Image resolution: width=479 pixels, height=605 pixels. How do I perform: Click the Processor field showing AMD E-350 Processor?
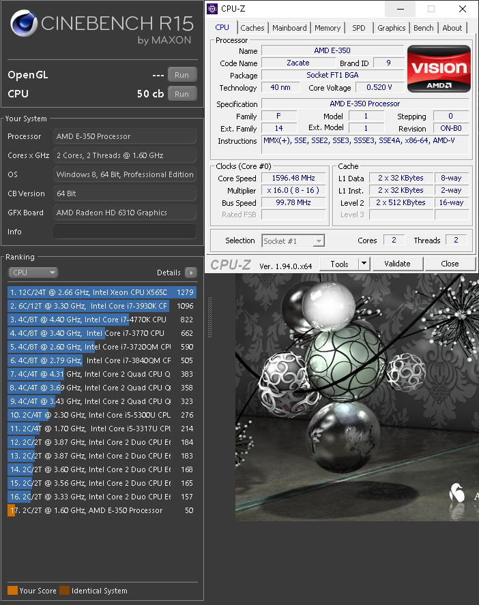125,136
